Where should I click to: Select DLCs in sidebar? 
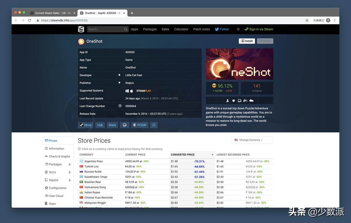[58, 172]
